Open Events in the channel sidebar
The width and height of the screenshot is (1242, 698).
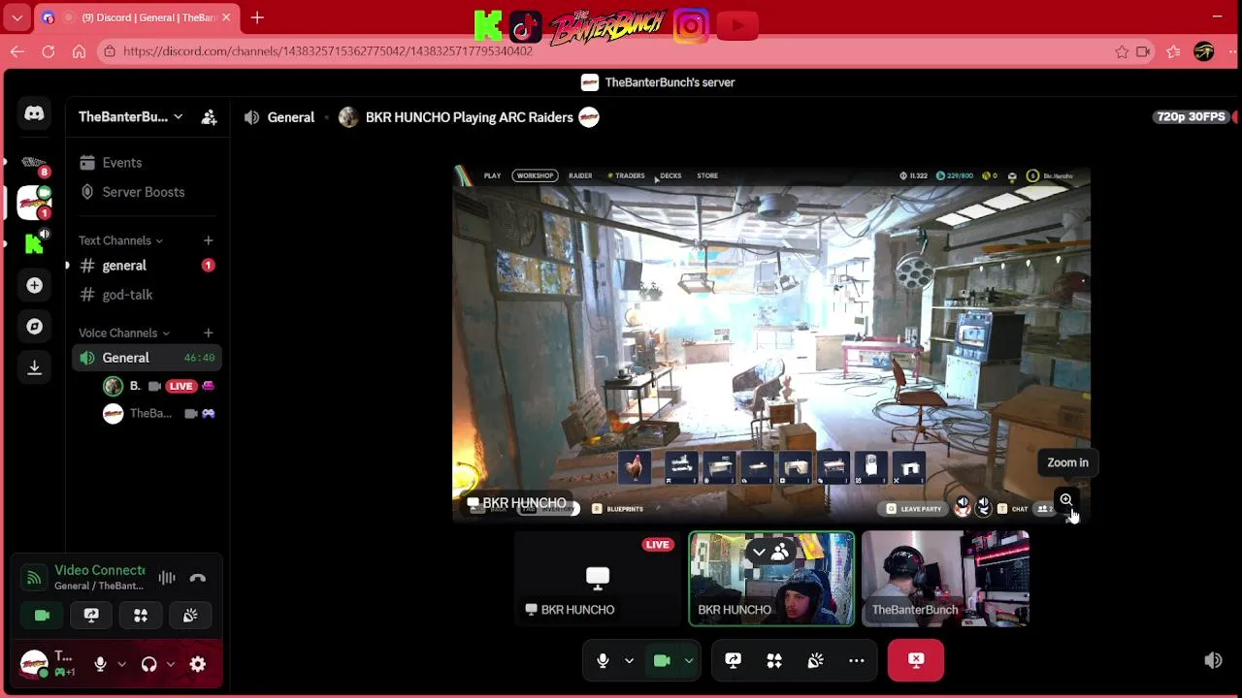point(147,163)
